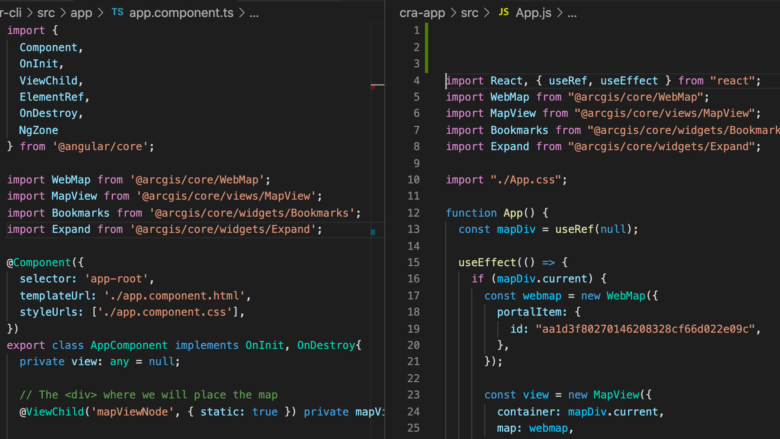
Task: Select the app folder breadcrumb
Action: click(x=81, y=13)
